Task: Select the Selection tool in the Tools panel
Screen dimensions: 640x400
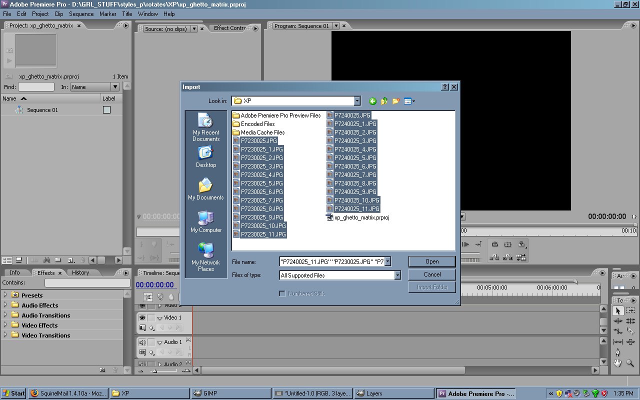Action: point(618,310)
